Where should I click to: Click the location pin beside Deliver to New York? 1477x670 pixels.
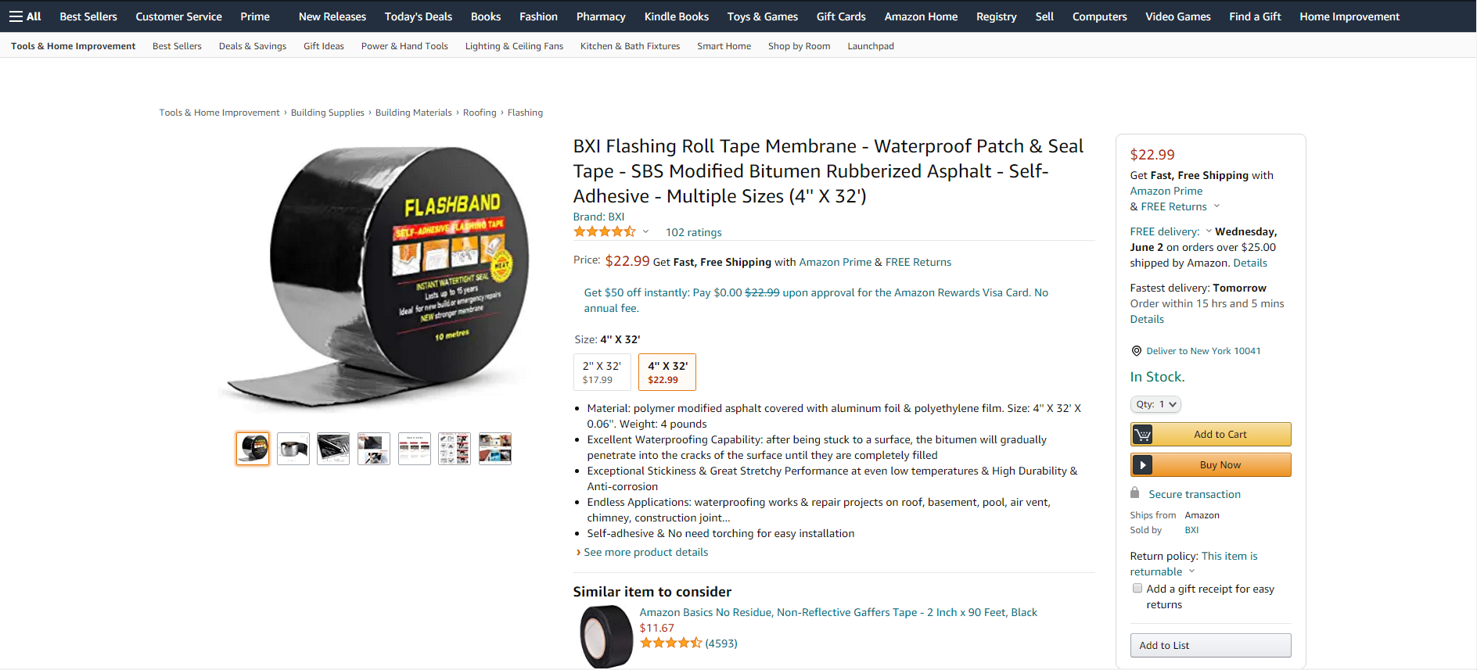tap(1136, 351)
